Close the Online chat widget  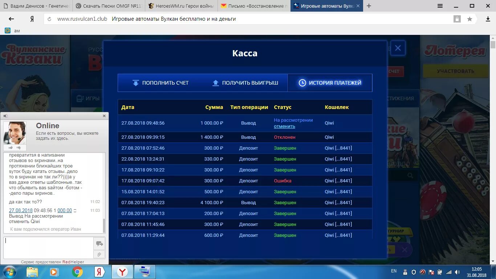pos(104,116)
